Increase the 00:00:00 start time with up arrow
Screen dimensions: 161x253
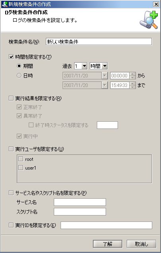coord(132,74)
